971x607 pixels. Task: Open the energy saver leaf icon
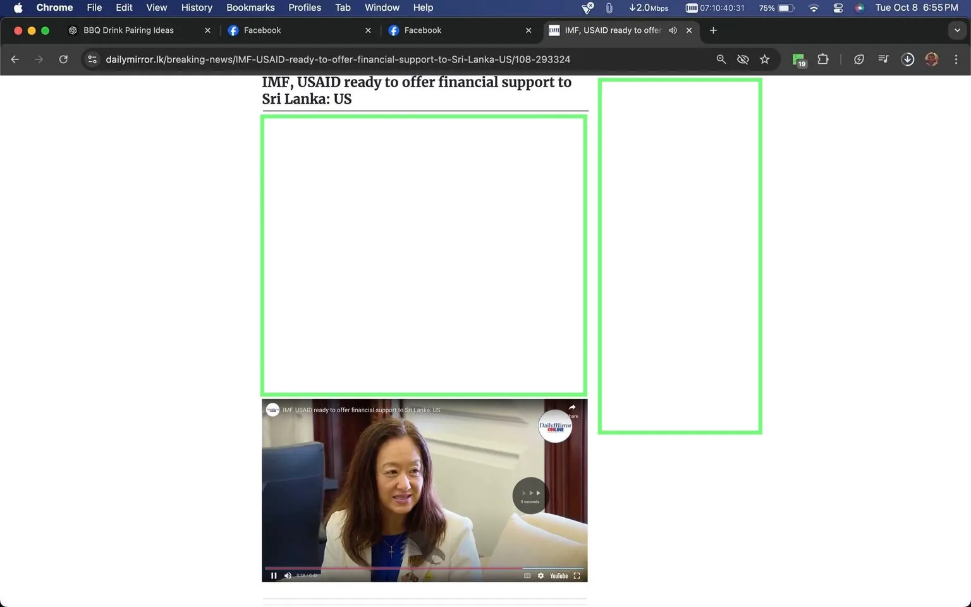point(859,59)
